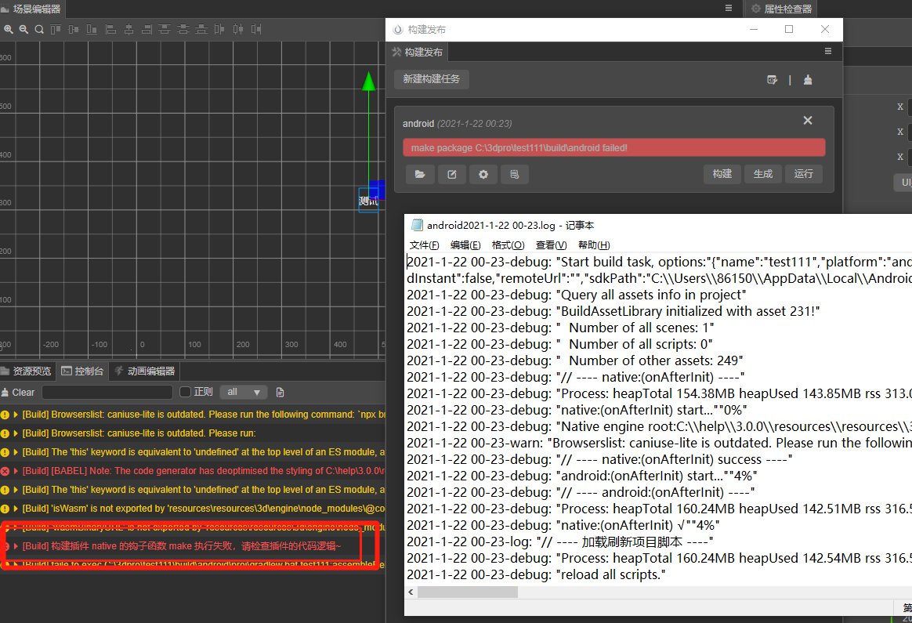
Task: Expand the 'isWasm is not exported' warning
Action: click(x=16, y=509)
